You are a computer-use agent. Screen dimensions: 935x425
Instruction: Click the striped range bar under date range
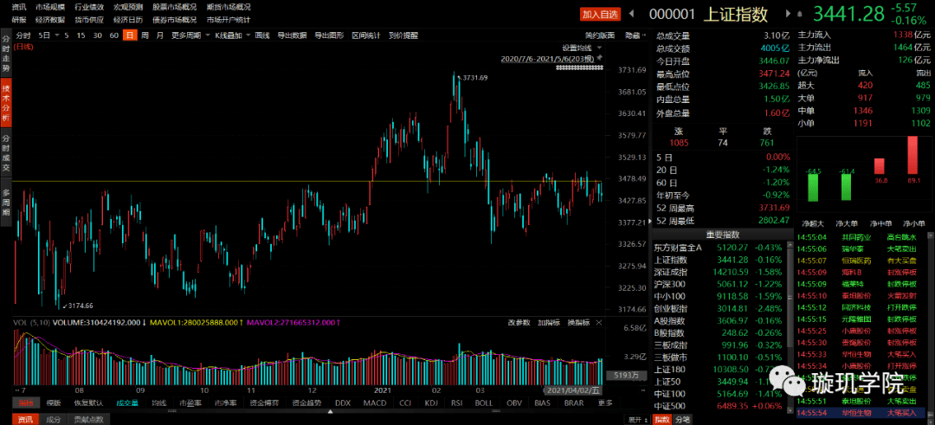(579, 68)
